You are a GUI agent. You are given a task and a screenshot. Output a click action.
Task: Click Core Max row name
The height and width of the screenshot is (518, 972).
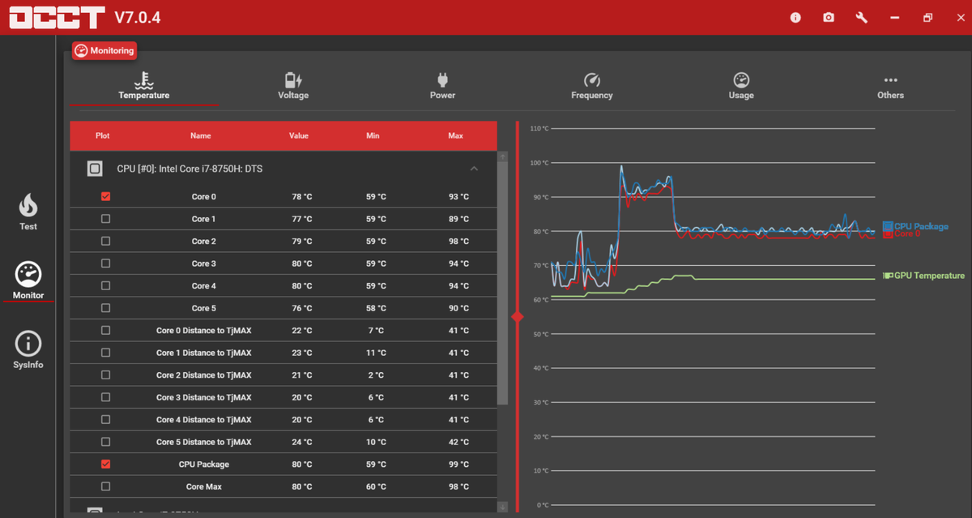tap(203, 486)
